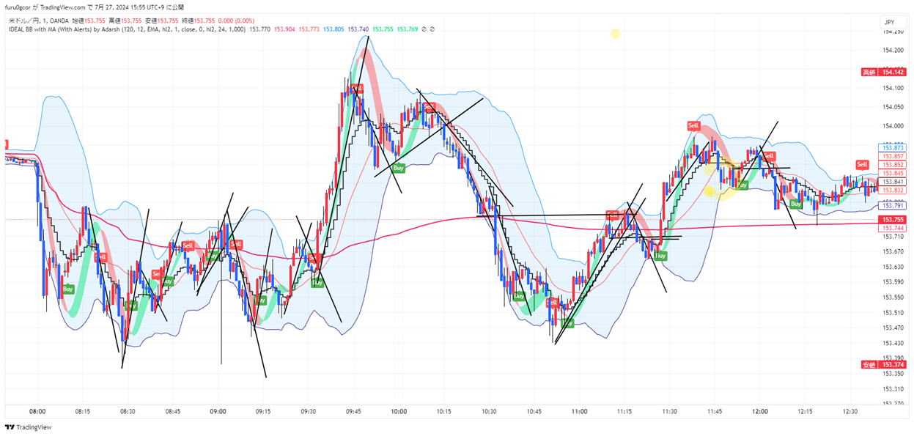Image resolution: width=914 pixels, height=436 pixels.
Task: Click the 安値 153.374 low price label
Action: click(884, 365)
